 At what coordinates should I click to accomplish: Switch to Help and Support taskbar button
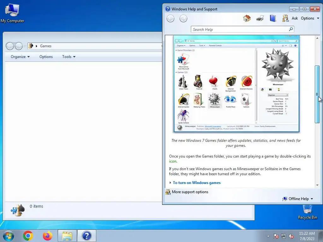click(x=87, y=236)
